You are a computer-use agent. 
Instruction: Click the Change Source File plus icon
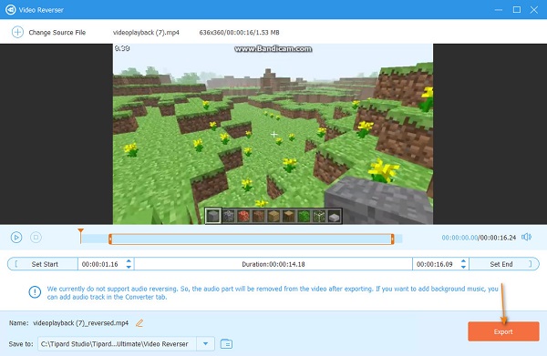click(17, 32)
